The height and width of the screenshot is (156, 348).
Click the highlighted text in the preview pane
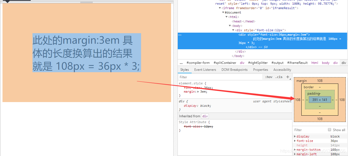pyautogui.click(x=87, y=53)
